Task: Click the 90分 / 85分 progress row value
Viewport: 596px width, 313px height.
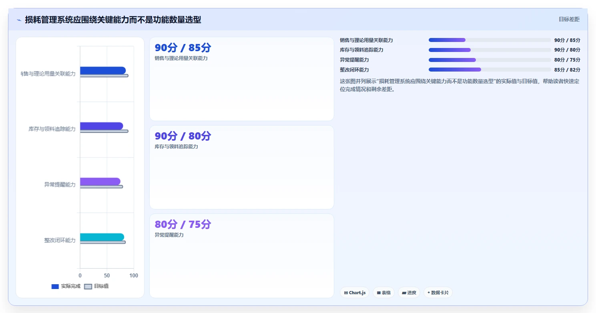Action: point(567,40)
